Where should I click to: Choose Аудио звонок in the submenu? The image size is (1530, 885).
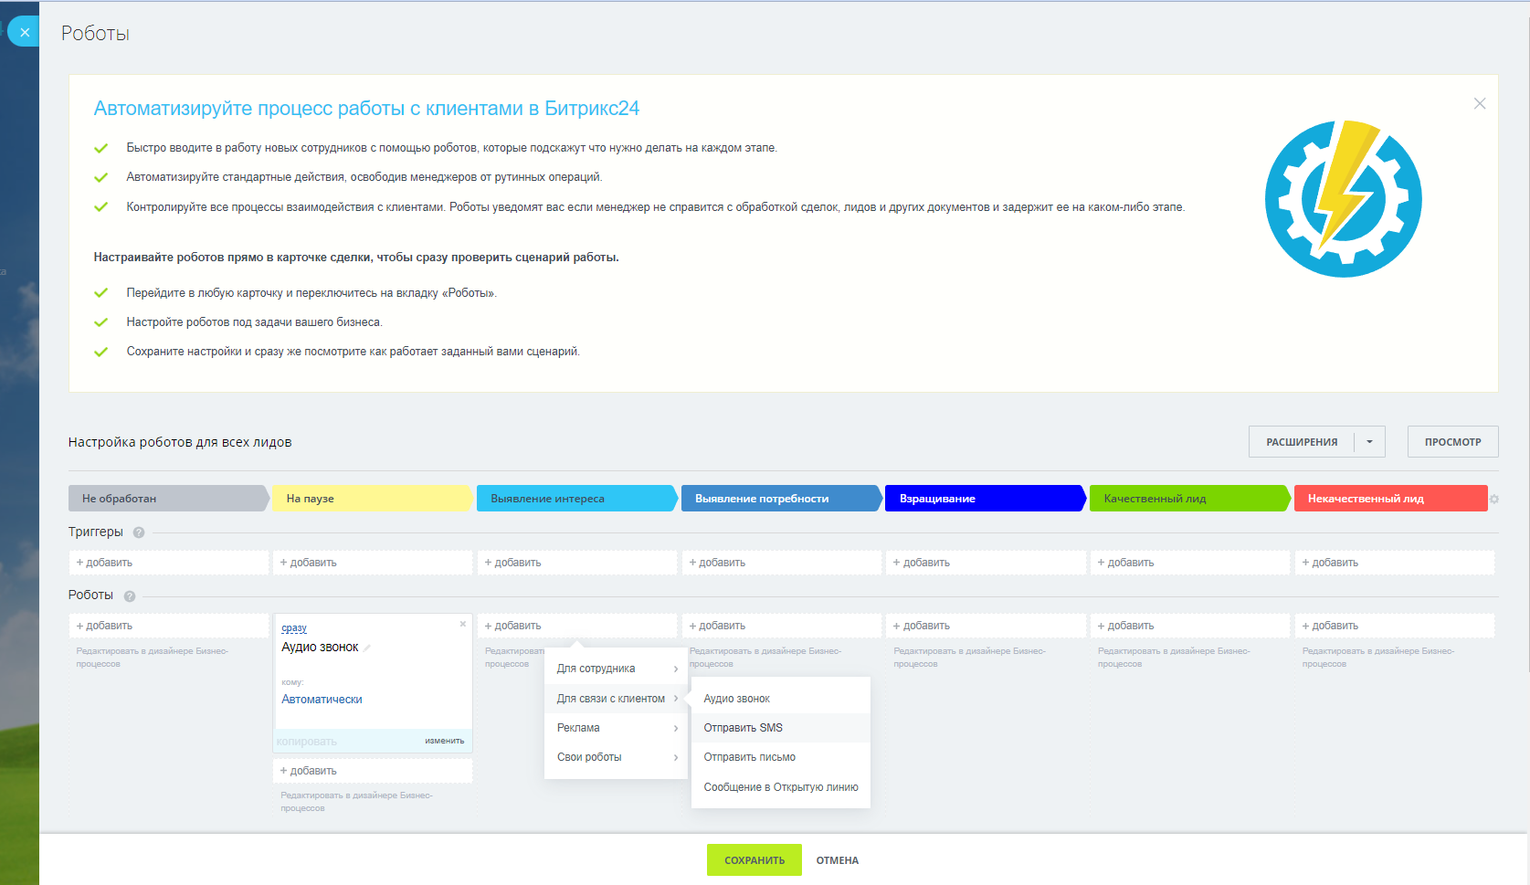[781, 699]
